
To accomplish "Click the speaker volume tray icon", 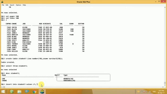I will click(150, 92).
